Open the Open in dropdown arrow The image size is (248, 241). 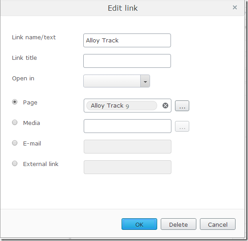[x=145, y=81]
